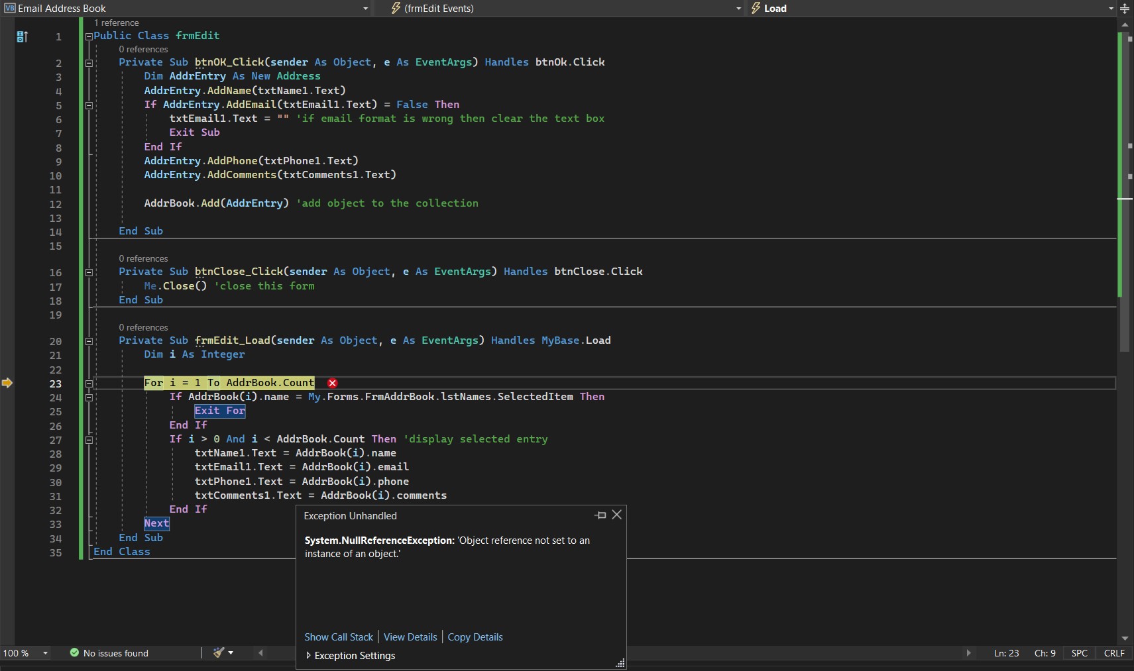1134x671 pixels.
Task: Collapse the btnOK_Click sub outline
Action: (89, 63)
